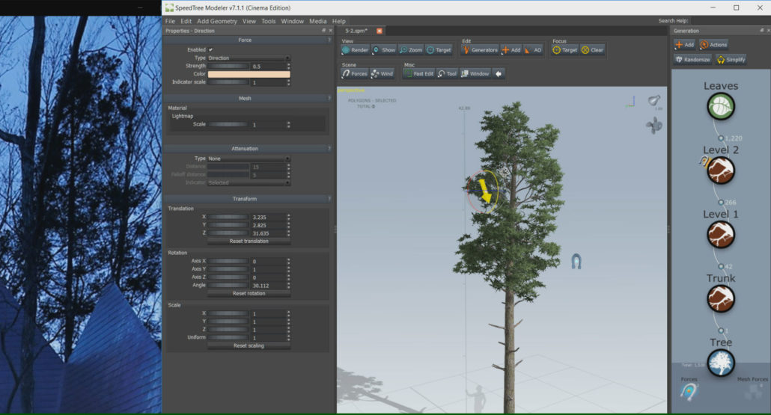771x415 pixels.
Task: Click the Translation X value field
Action: (268, 217)
